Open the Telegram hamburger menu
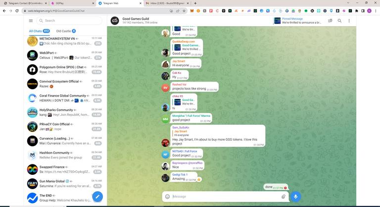Screen dimensions: 380x207 click(31, 21)
